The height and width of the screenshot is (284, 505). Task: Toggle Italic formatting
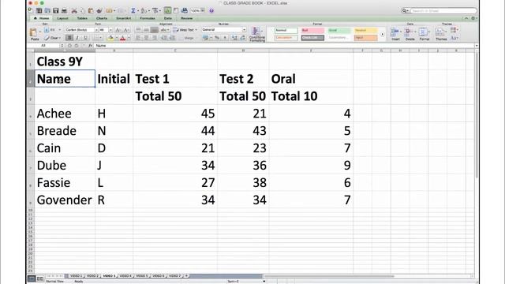point(77,38)
